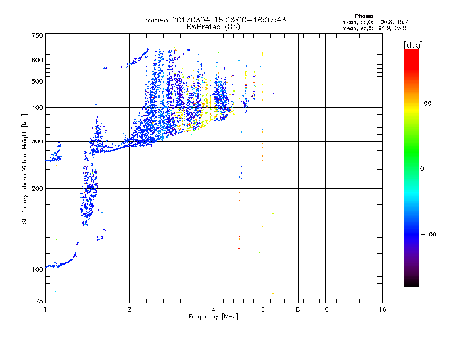
Task: Click the y-axis tick label '200'
Action: pos(37,189)
